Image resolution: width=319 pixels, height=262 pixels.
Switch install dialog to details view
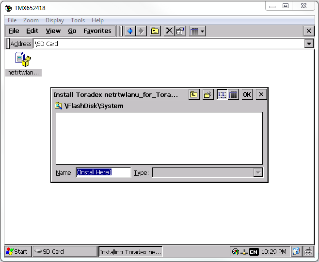click(233, 94)
